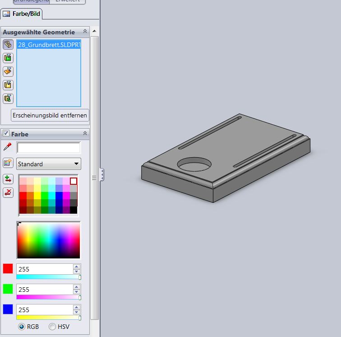The height and width of the screenshot is (337, 341).
Task: Switch to the Grundlegend tab
Action: pos(31,1)
